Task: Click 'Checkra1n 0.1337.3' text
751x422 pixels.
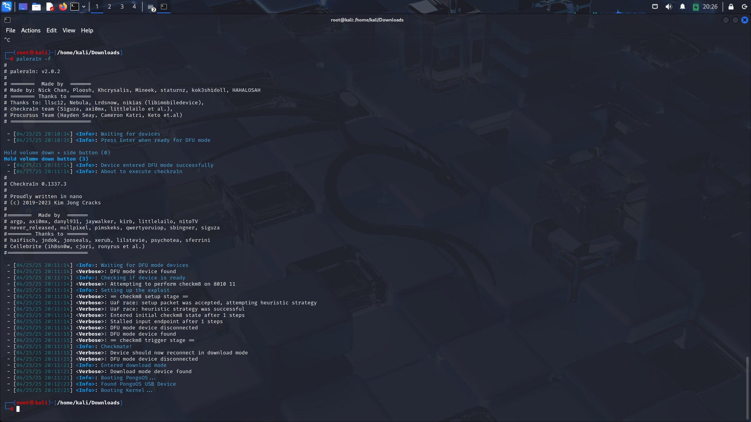Action: pyautogui.click(x=38, y=184)
